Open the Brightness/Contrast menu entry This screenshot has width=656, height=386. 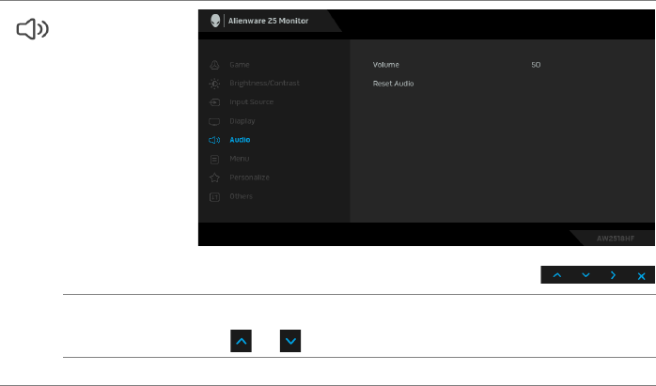pyautogui.click(x=264, y=84)
